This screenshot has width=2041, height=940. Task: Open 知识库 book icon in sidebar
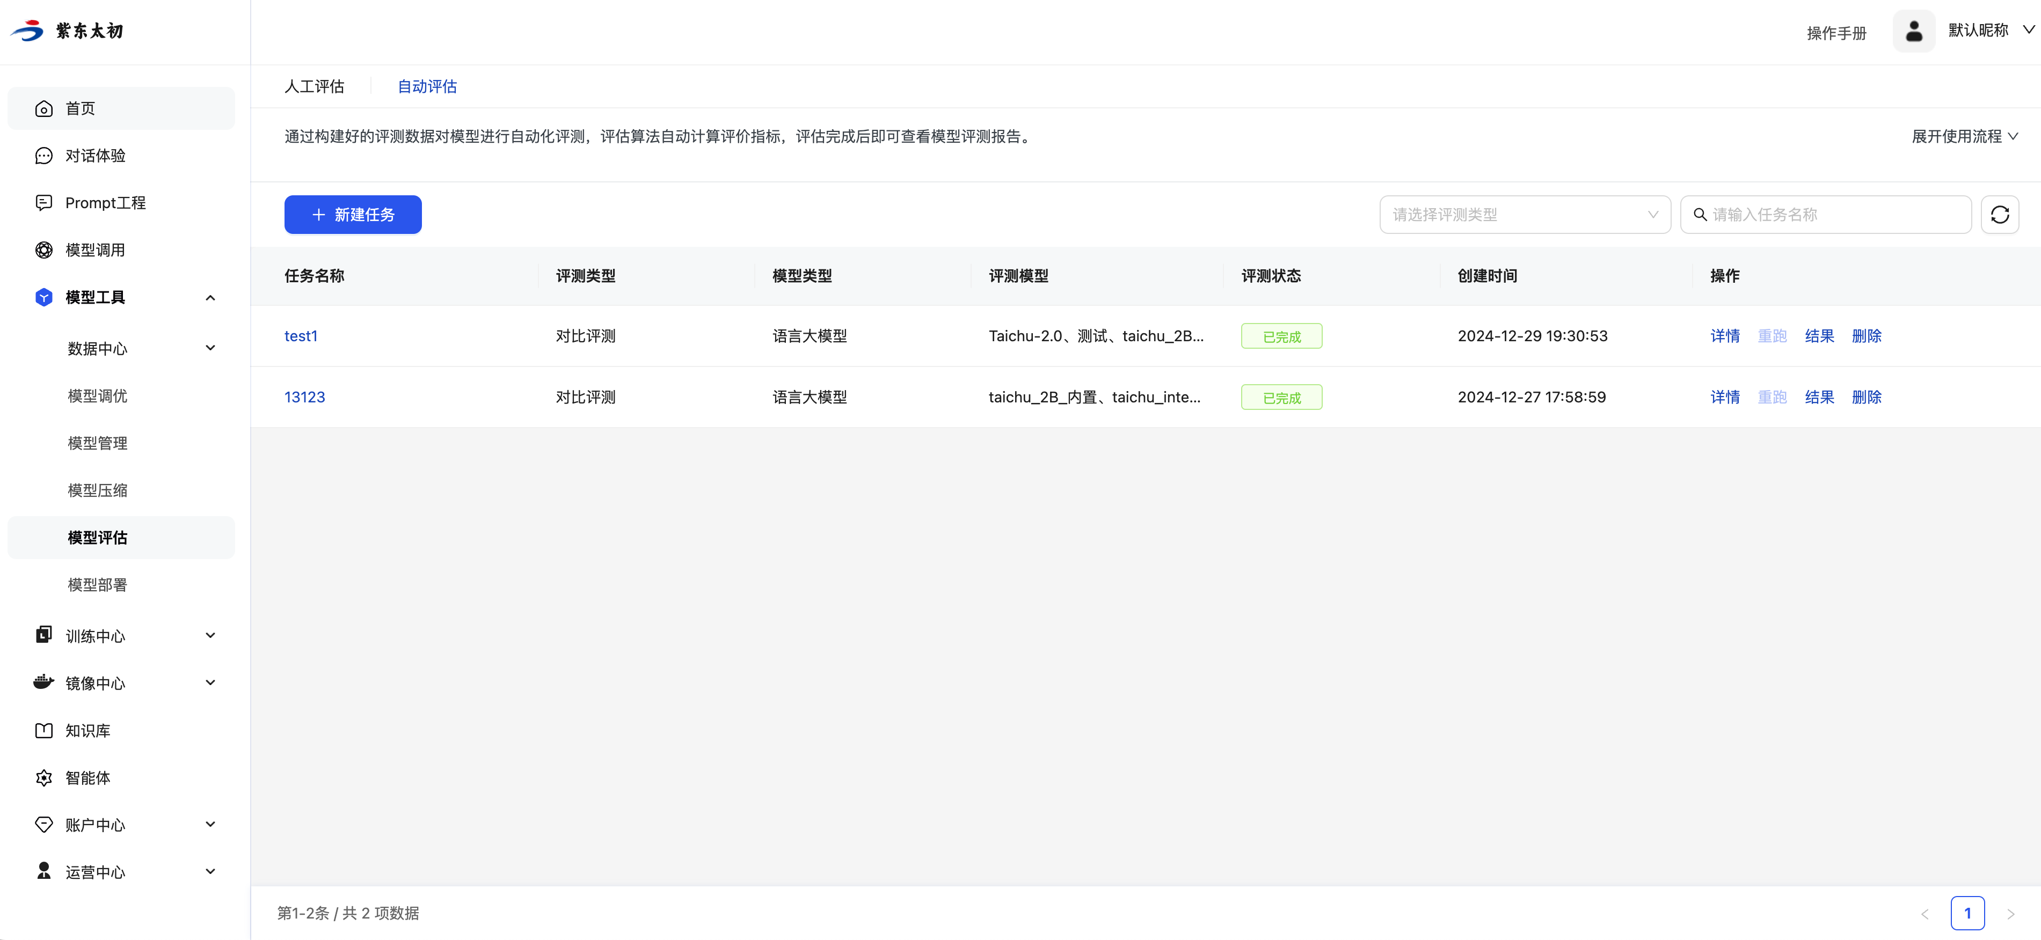43,731
